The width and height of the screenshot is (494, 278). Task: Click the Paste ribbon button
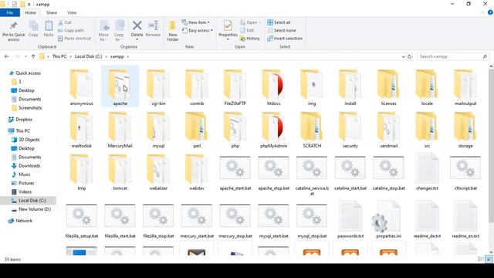pyautogui.click(x=49, y=29)
